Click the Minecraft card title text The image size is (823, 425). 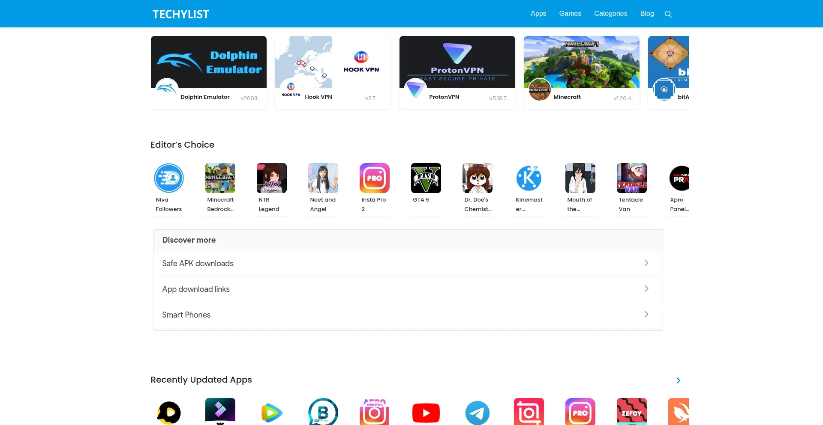click(567, 97)
